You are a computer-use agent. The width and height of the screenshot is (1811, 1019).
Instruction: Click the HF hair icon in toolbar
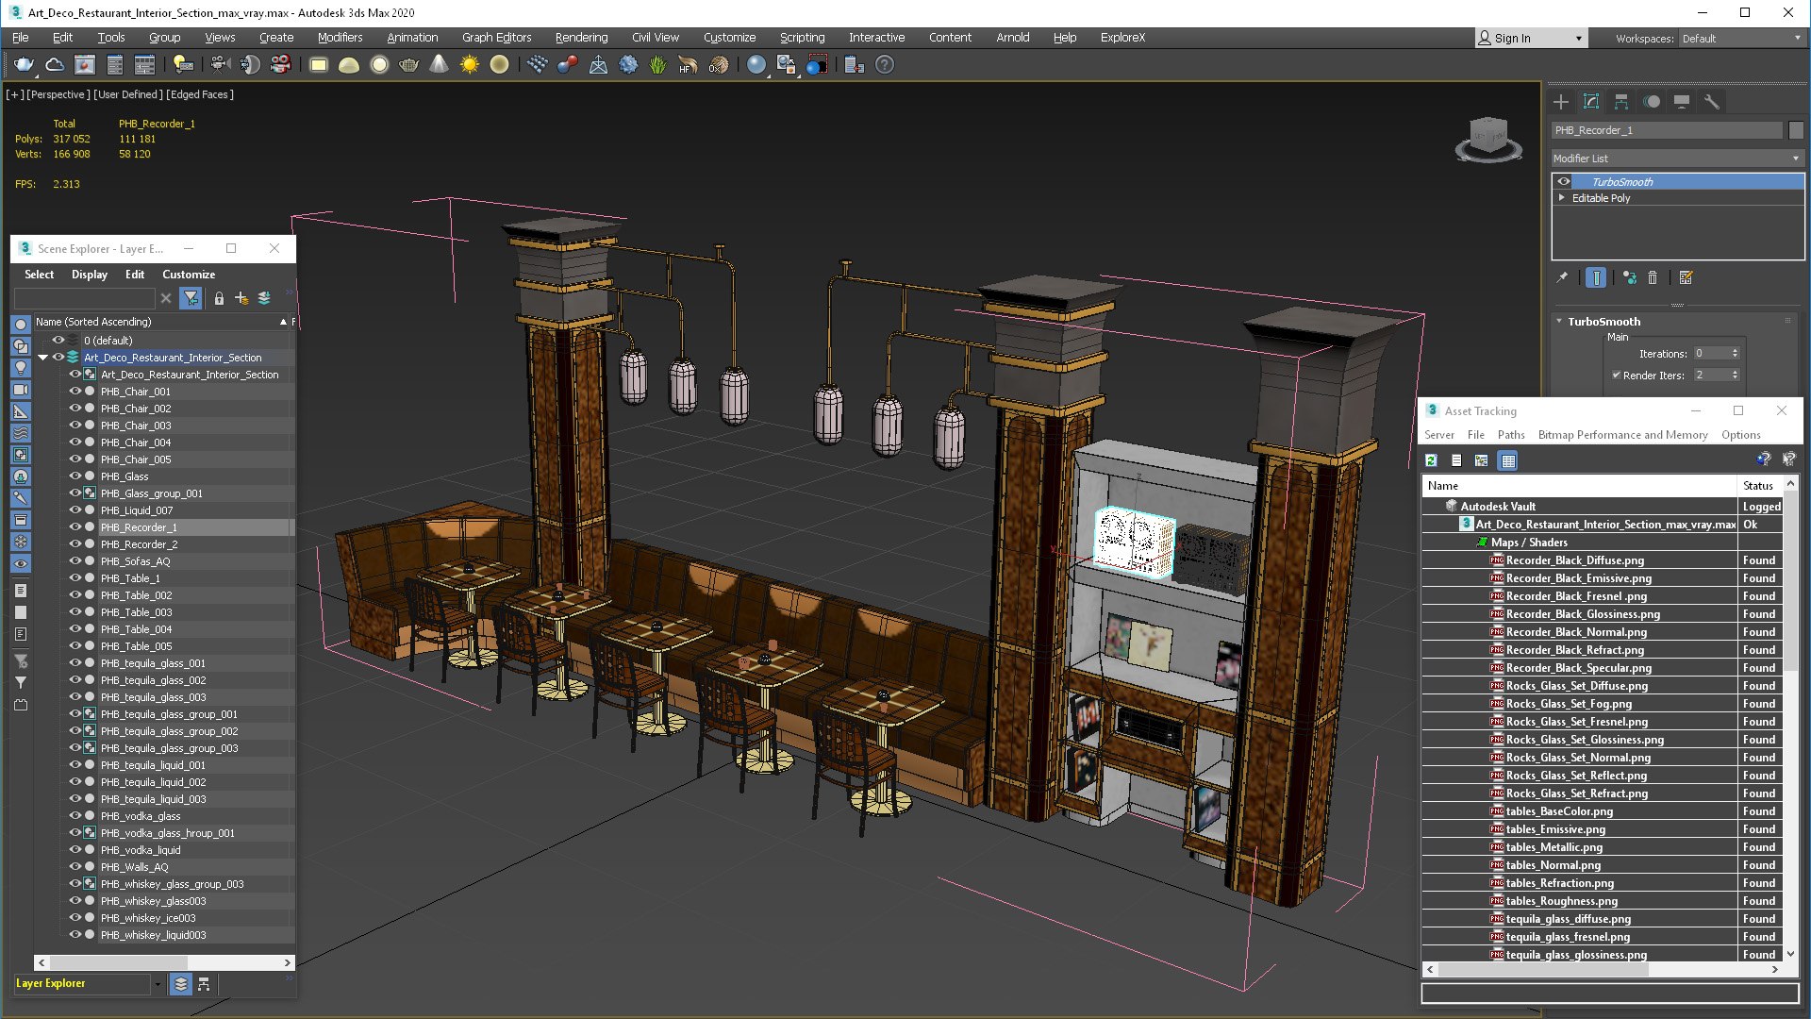pos(688,65)
